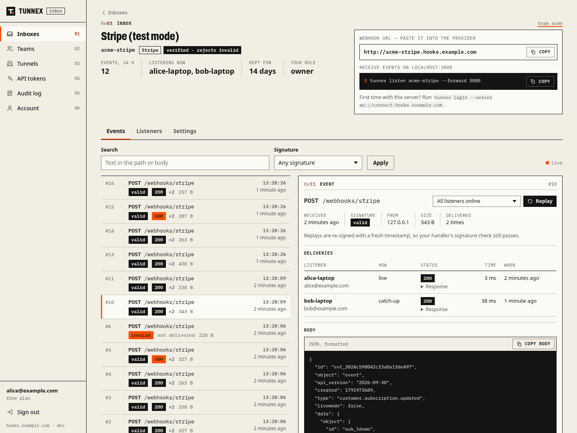Click the inbox badge next to Tunnex

coord(56,11)
